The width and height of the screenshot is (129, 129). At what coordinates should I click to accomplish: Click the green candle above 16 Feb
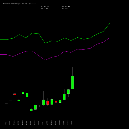pos(35,107)
